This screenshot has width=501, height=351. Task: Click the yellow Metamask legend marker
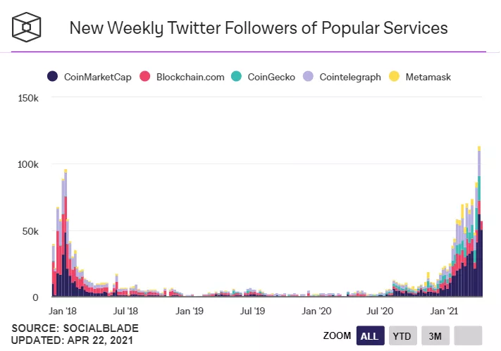(394, 77)
